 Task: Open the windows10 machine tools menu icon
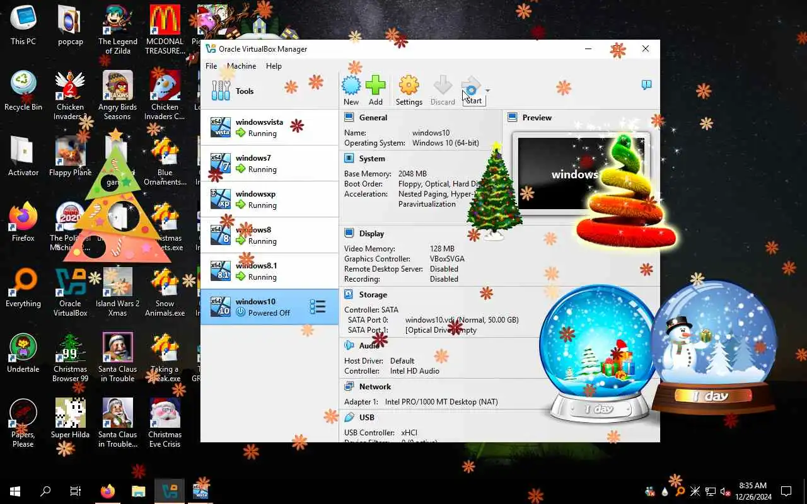point(318,307)
